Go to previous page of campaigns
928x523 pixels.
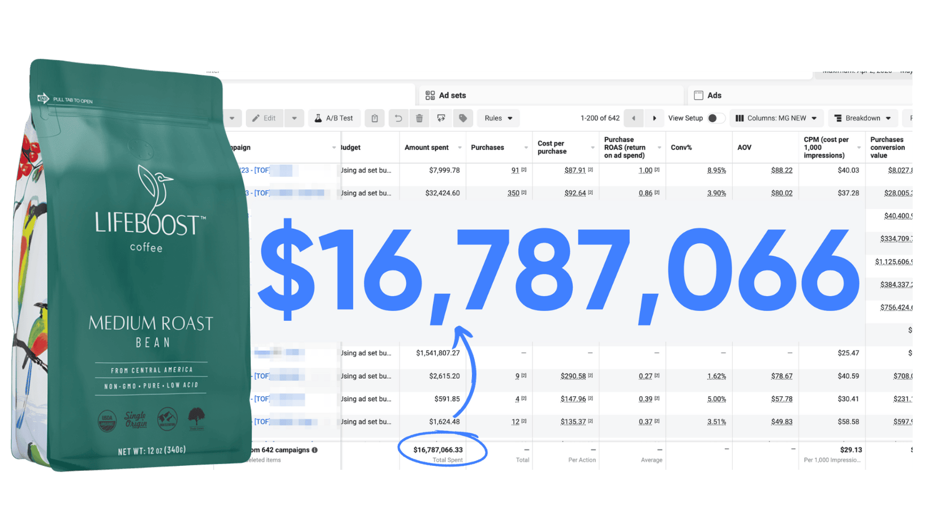click(x=634, y=118)
